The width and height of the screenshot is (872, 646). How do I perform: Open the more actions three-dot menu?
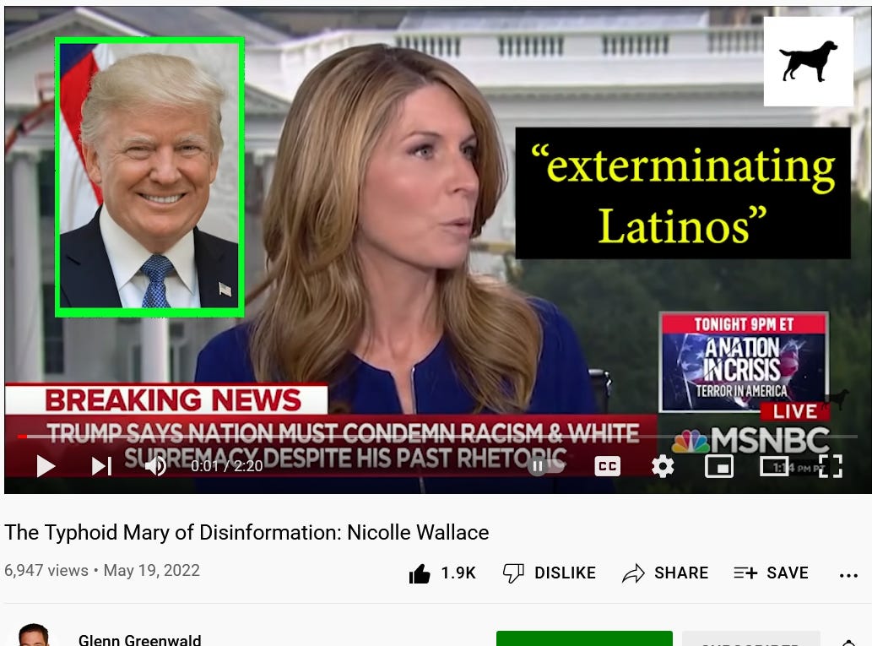tap(848, 575)
